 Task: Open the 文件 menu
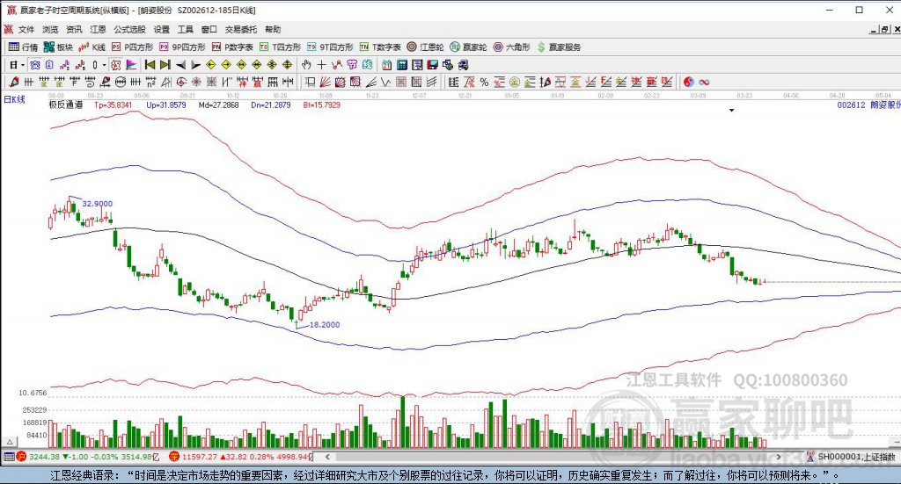click(x=26, y=29)
